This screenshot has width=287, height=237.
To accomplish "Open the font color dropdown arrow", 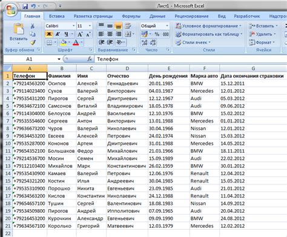I will tap(82, 42).
